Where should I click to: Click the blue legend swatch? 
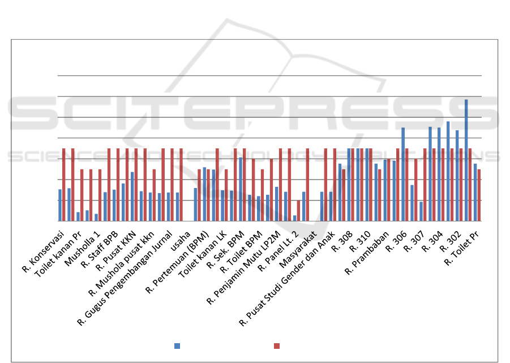(x=177, y=346)
